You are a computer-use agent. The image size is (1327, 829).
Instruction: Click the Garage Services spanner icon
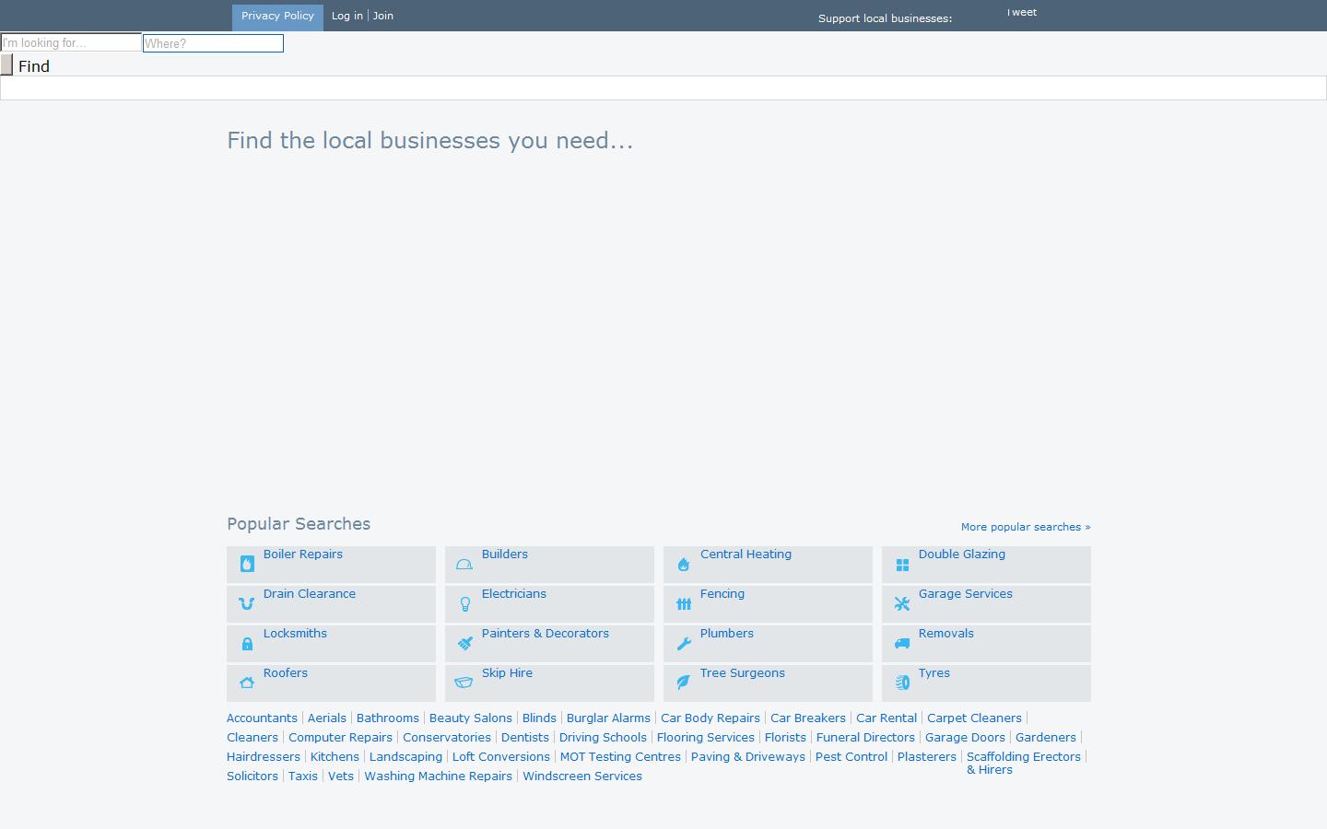pos(902,603)
